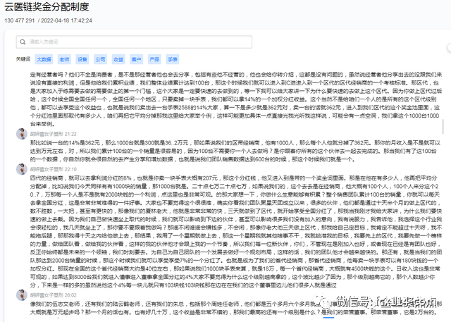Image resolution: width=451 pixels, height=322 pixels.
Task: Click speaker name with timestamp 21:22
Action: (x=54, y=134)
